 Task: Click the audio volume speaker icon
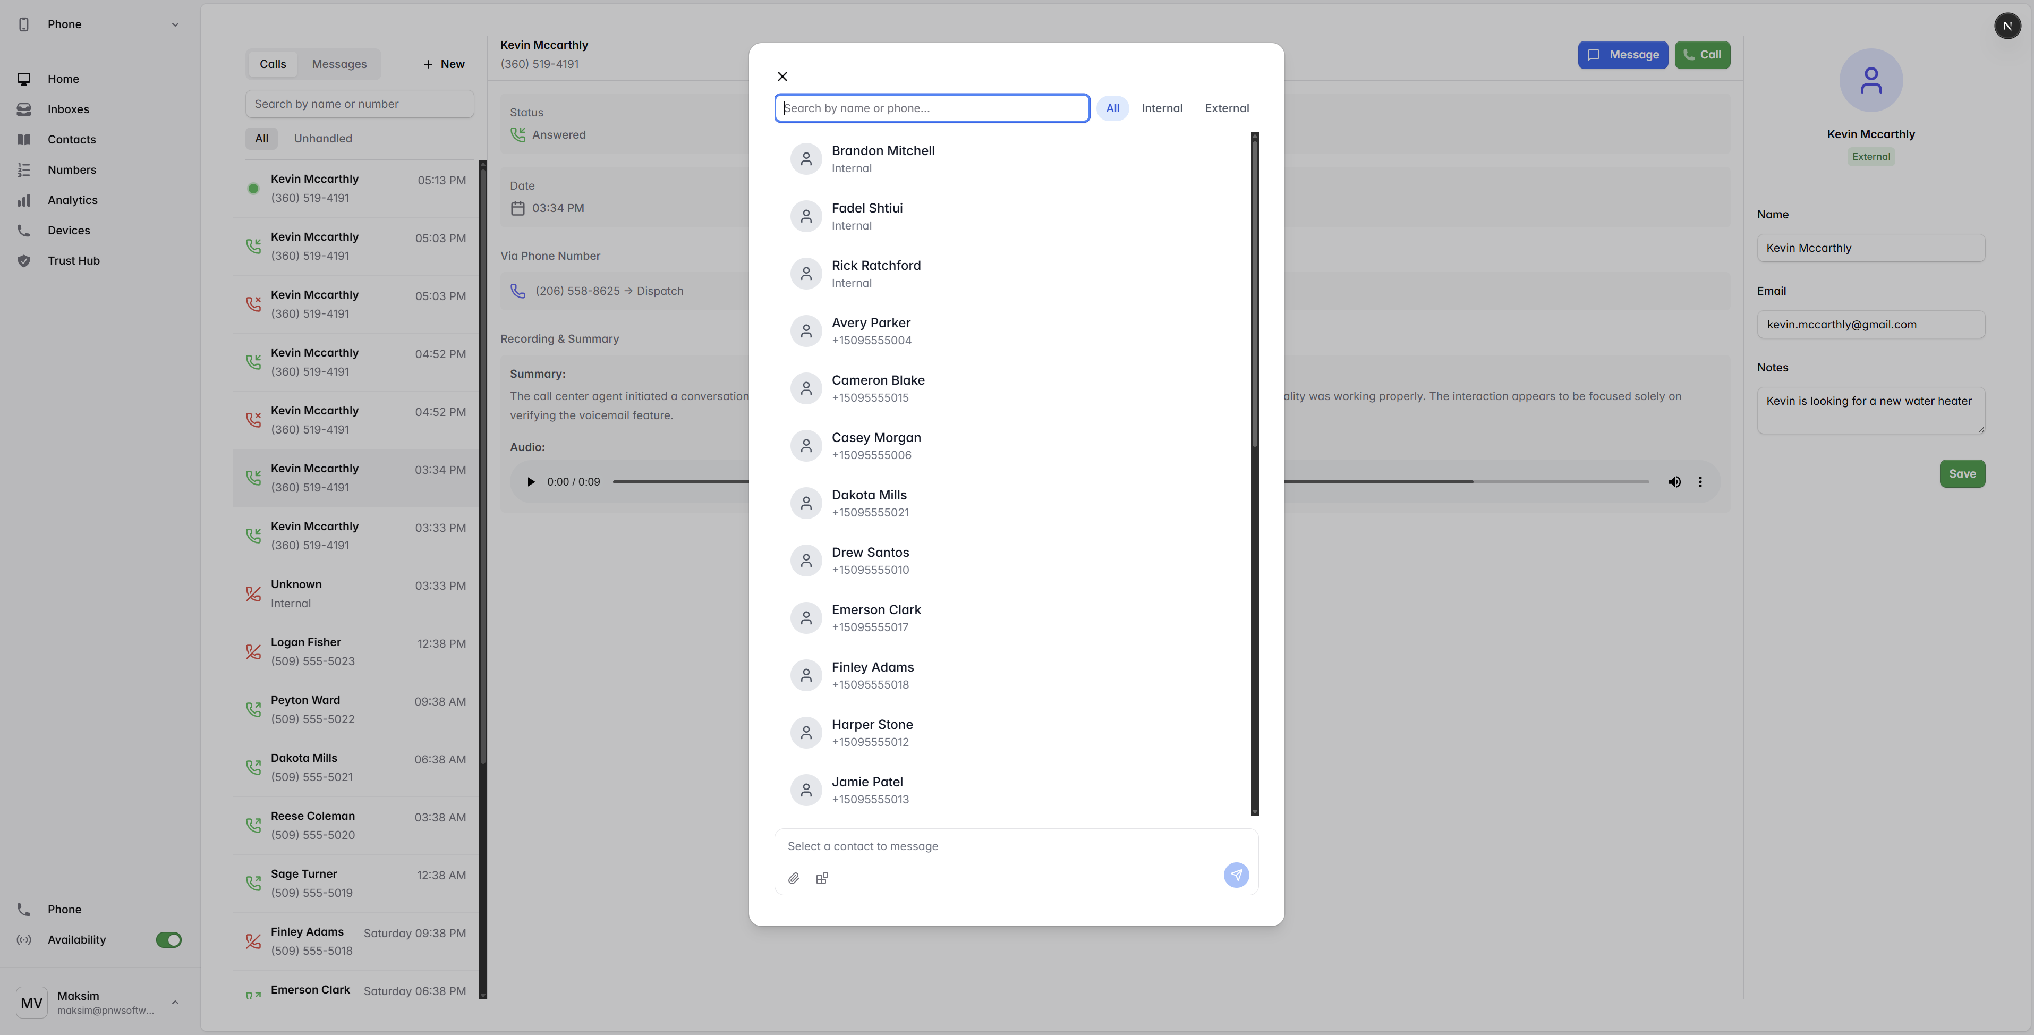(x=1674, y=481)
